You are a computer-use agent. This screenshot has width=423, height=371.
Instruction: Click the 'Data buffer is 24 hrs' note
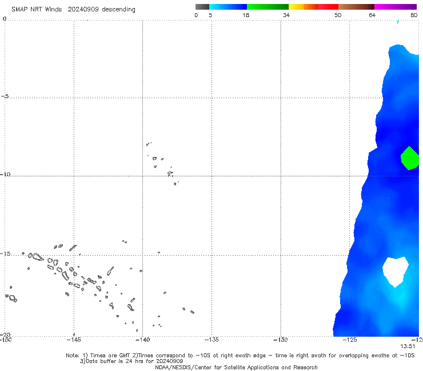[131, 361]
